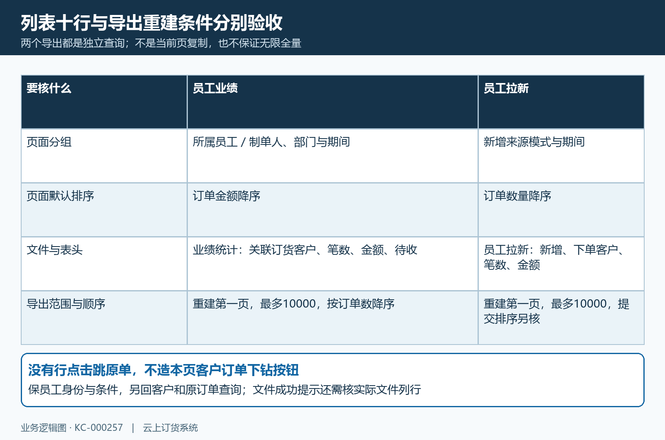
Task: Click the footer text 云上订货系统
Action: click(x=170, y=428)
